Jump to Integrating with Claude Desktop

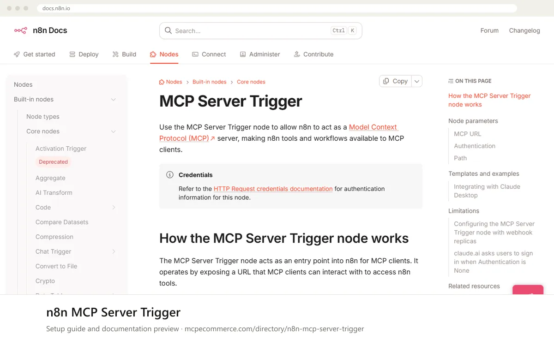487,191
